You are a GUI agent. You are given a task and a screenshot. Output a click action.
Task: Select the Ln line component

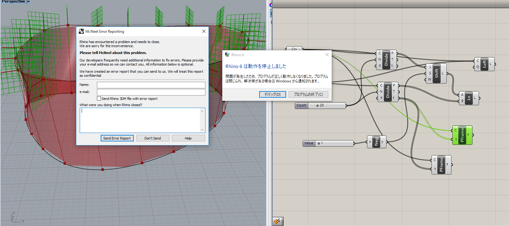(x=469, y=98)
